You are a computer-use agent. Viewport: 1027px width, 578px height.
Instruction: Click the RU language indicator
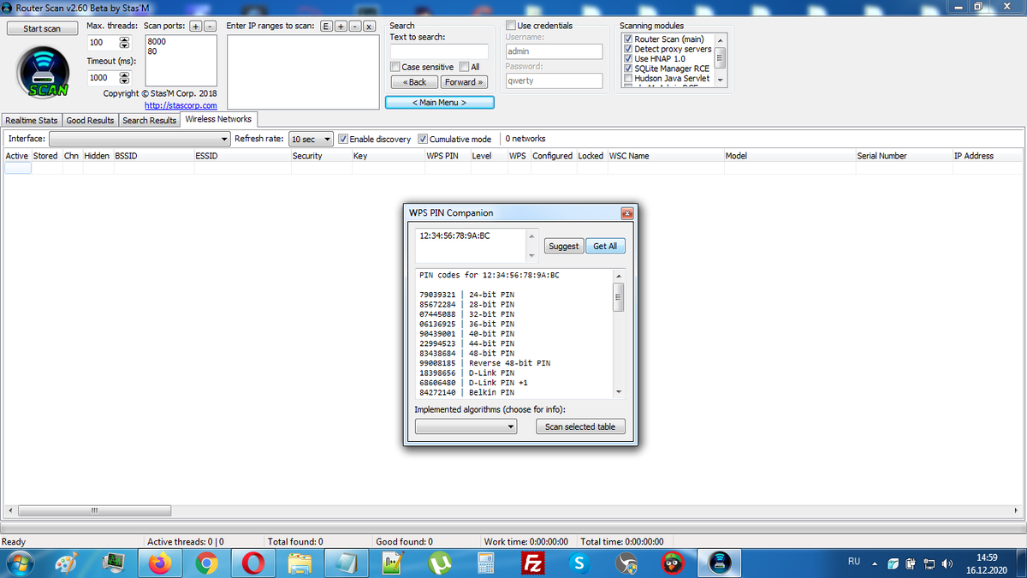(853, 562)
